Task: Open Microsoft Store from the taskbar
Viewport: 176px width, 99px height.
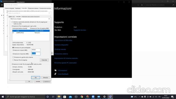Action: pyautogui.click(x=65, y=97)
